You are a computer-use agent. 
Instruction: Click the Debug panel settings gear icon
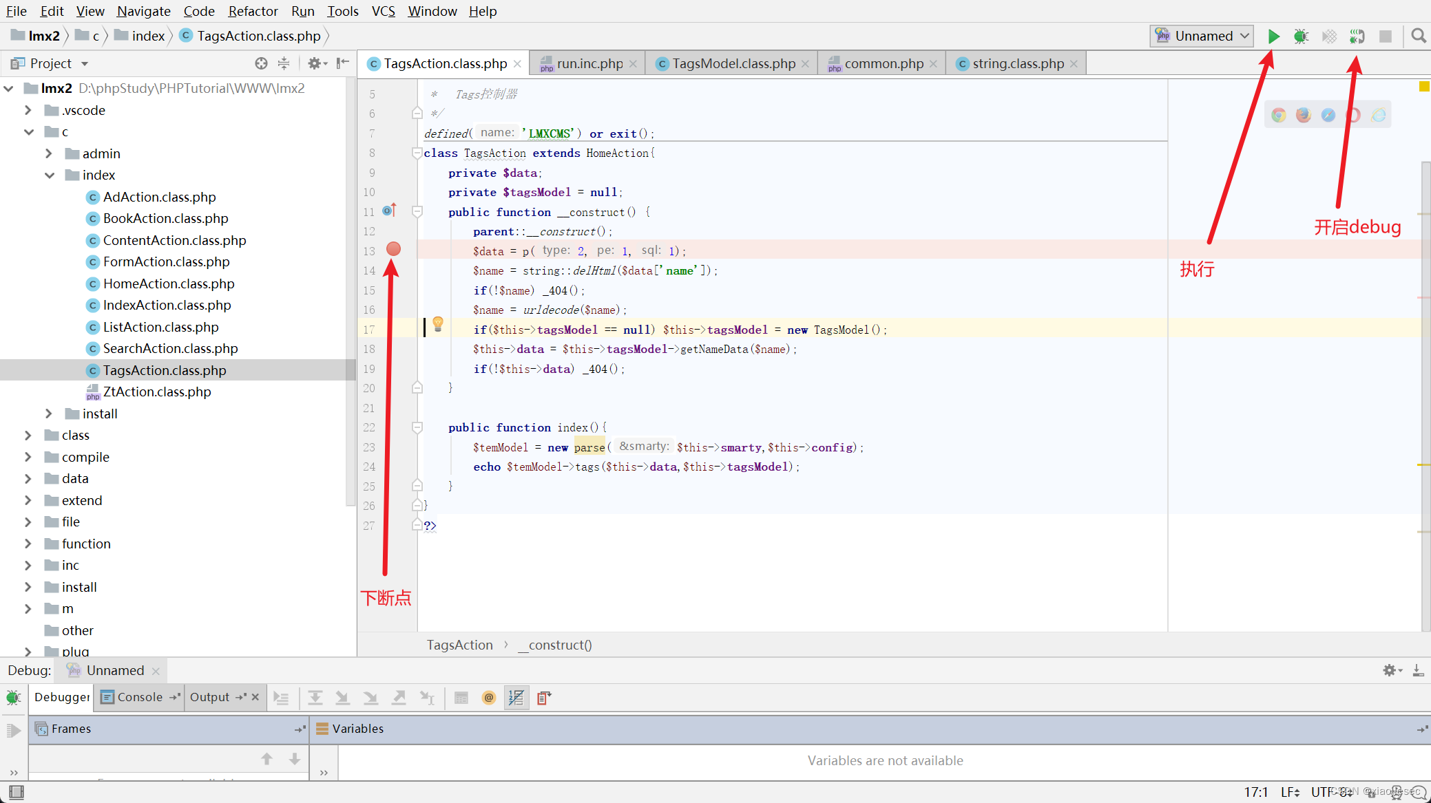click(x=1391, y=670)
